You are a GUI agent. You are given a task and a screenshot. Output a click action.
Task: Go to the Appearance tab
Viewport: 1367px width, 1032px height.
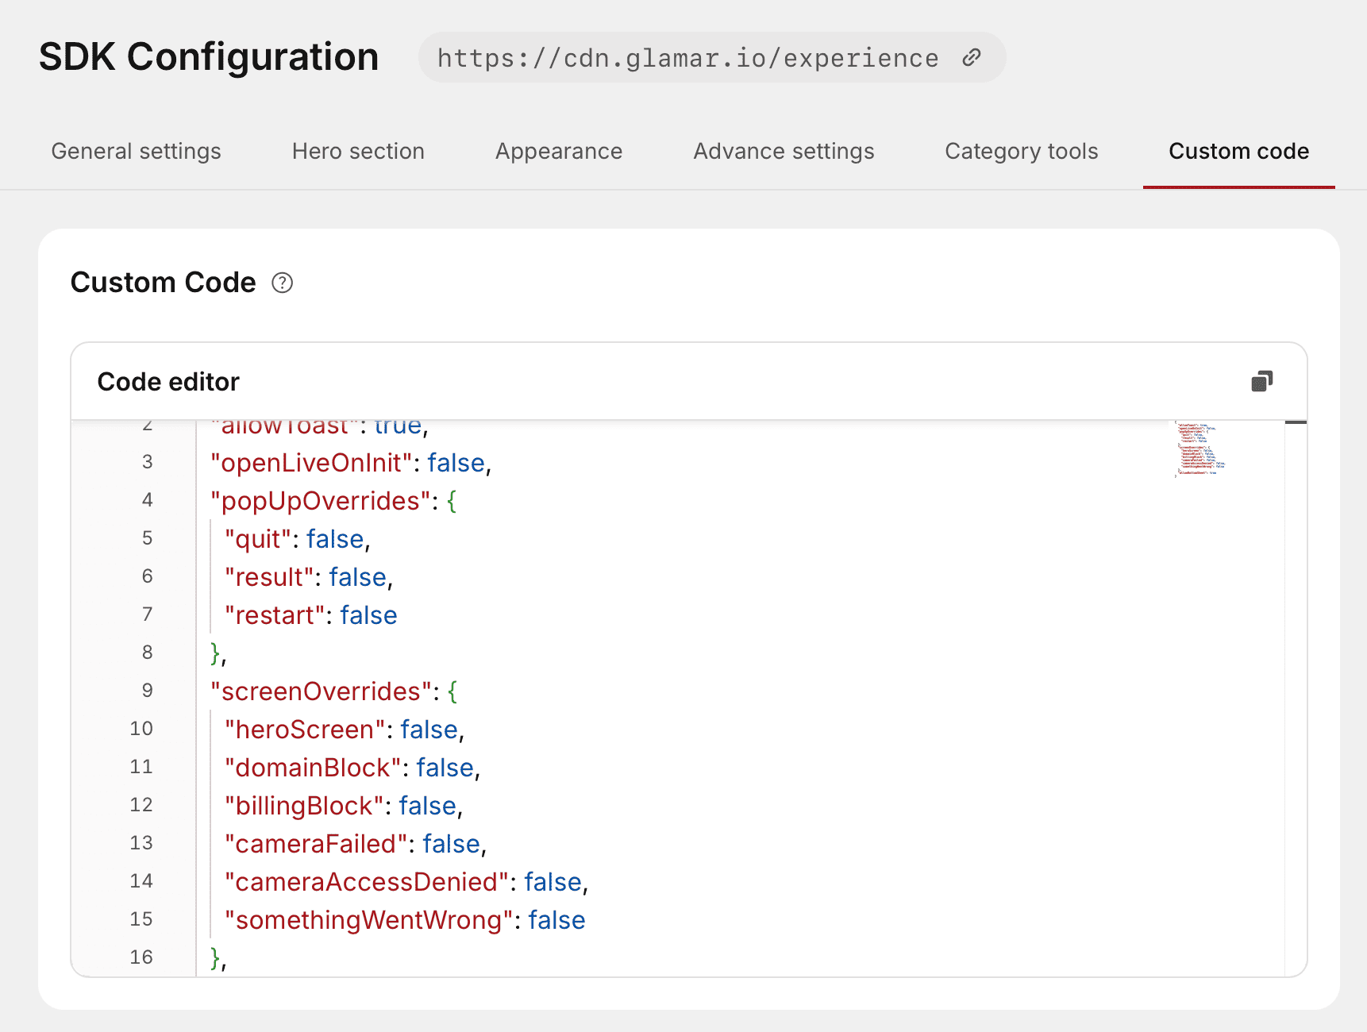(559, 151)
